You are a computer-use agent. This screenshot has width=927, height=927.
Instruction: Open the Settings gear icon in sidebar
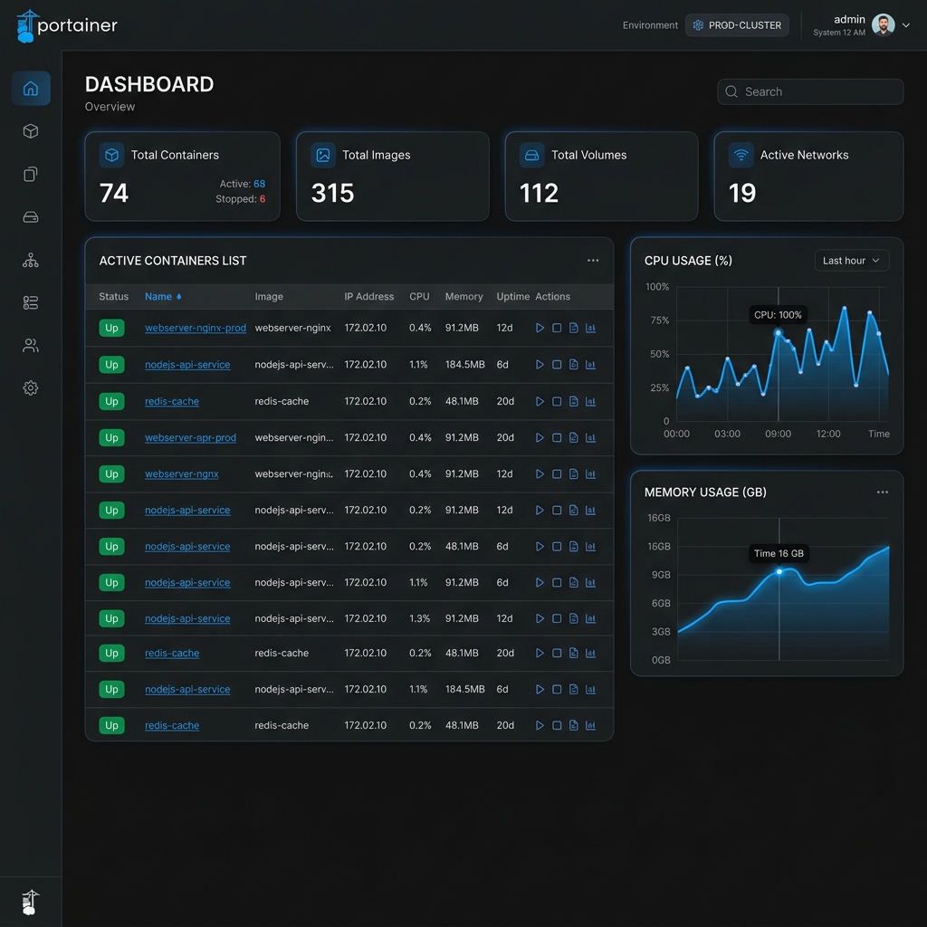tap(31, 387)
